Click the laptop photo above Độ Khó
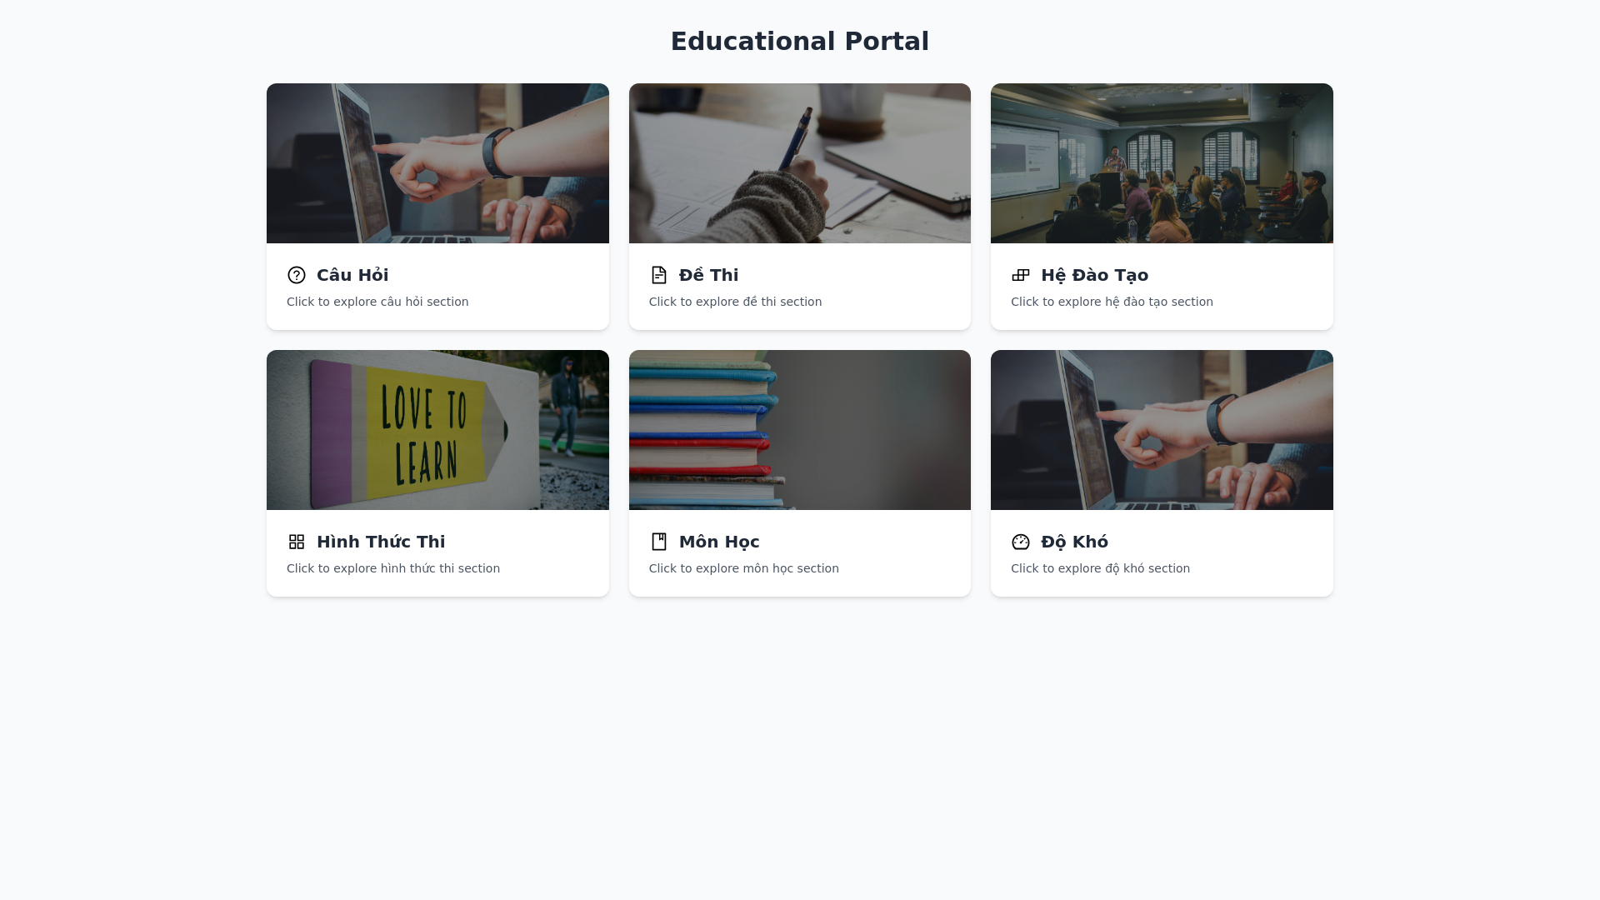 1162,430
